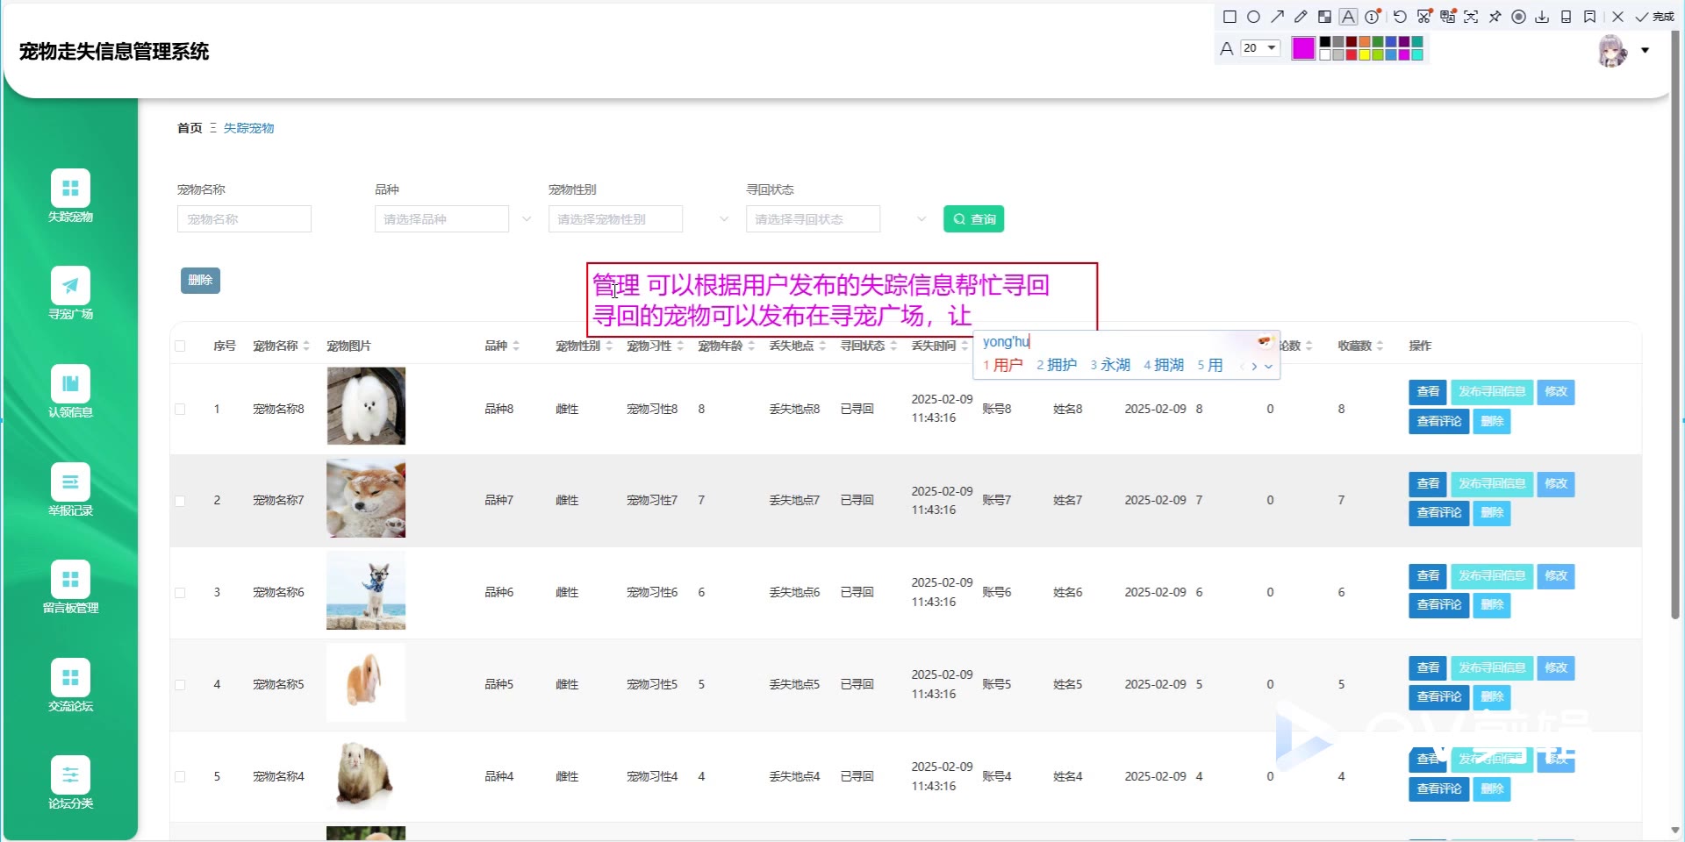Toggle the select-all header checkbox
Screen dimensions: 1685x842
(180, 346)
